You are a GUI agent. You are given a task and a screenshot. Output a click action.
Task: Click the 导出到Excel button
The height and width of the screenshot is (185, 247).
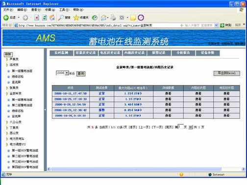point(227,73)
